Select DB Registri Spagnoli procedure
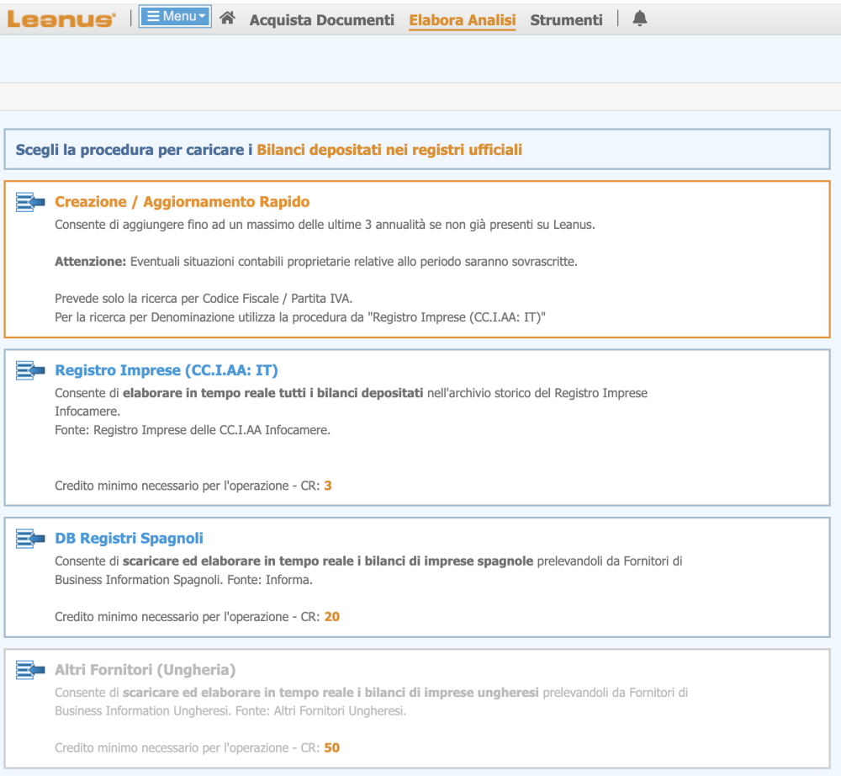Viewport: 841px width, 776px height. 129,539
